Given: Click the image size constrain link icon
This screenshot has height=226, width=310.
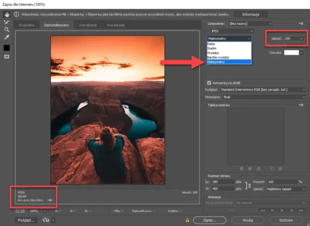Looking at the screenshot, I should tap(248, 185).
